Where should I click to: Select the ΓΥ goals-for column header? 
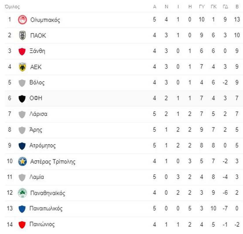click(x=202, y=7)
